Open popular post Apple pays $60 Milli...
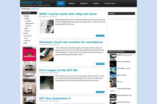 (124, 89)
